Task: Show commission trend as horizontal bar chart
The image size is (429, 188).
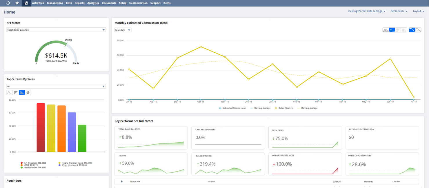Action: [398, 30]
